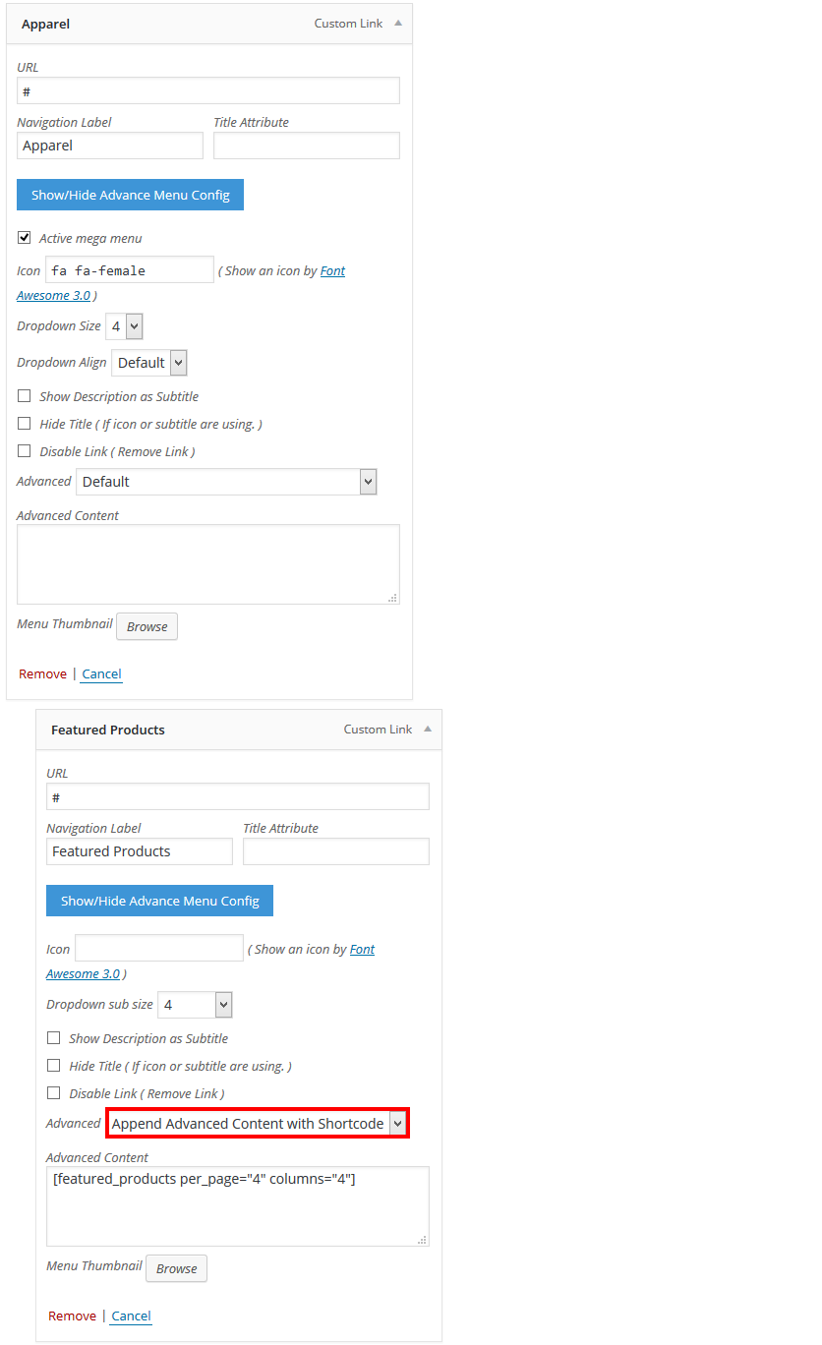Enable Show Description as Subtitle under Apparel
Screen dimensions: 822x1345
pos(25,396)
